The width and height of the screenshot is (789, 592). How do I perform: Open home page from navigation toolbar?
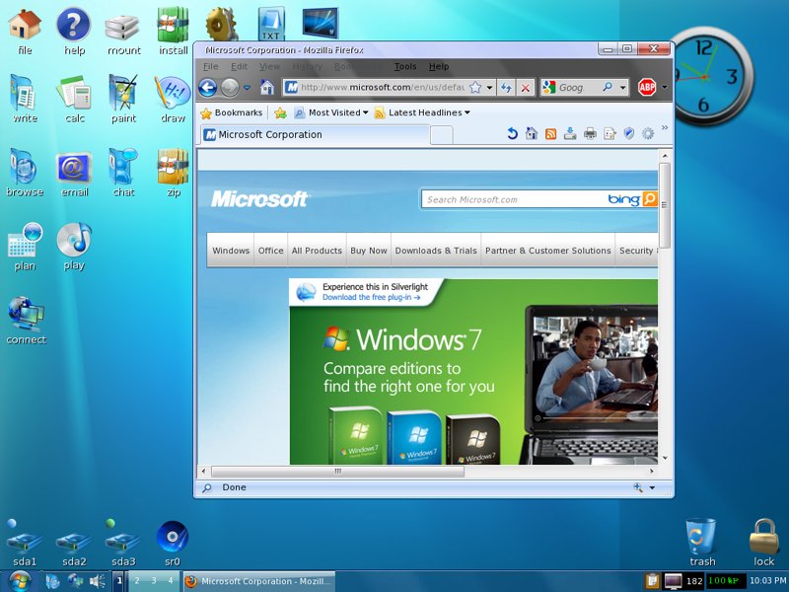267,88
